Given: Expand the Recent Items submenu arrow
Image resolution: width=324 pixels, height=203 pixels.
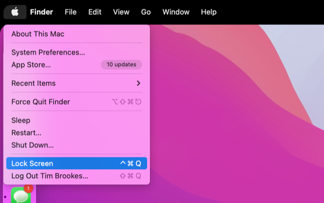Looking at the screenshot, I should point(138,83).
